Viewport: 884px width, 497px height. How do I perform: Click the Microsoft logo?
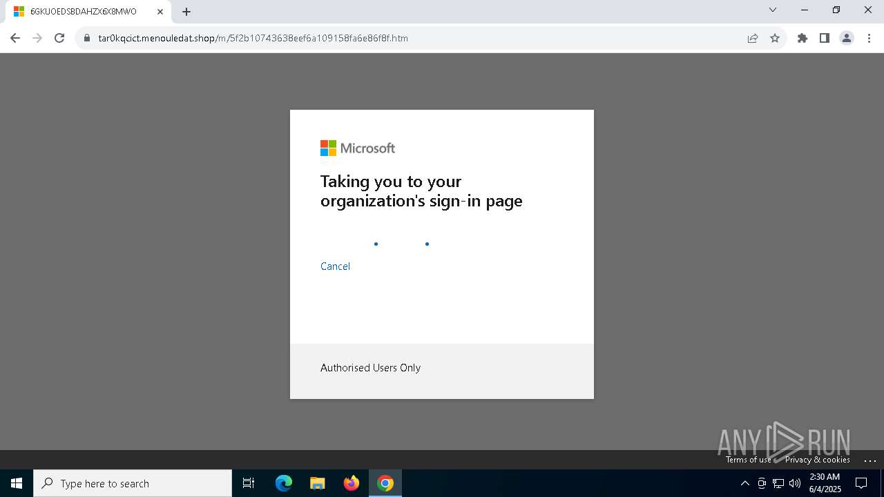pos(358,148)
